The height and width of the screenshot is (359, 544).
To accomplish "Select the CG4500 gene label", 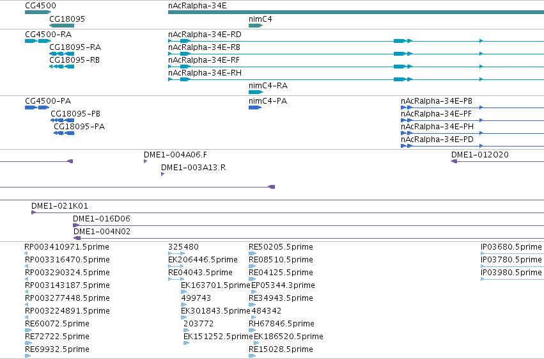I will pyautogui.click(x=40, y=6).
